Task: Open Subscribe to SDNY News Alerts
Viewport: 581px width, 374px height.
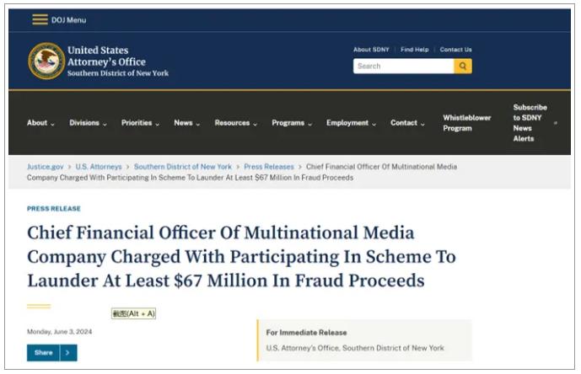Action: pos(530,123)
